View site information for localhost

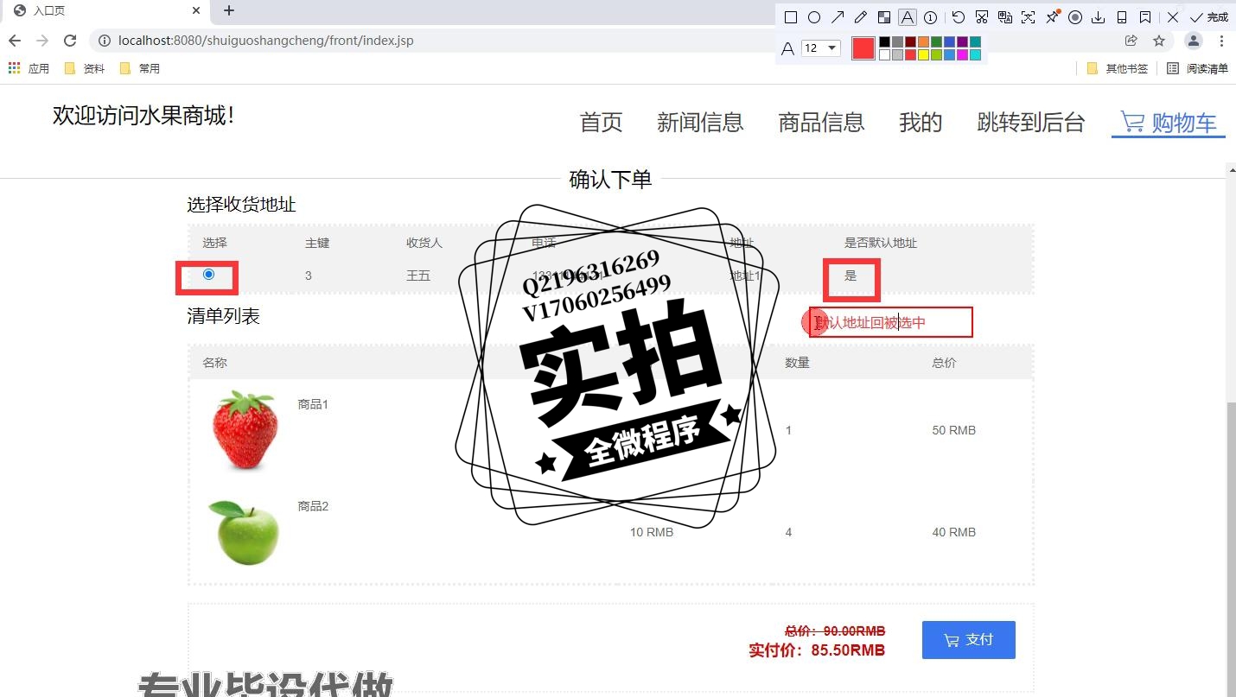tap(104, 41)
